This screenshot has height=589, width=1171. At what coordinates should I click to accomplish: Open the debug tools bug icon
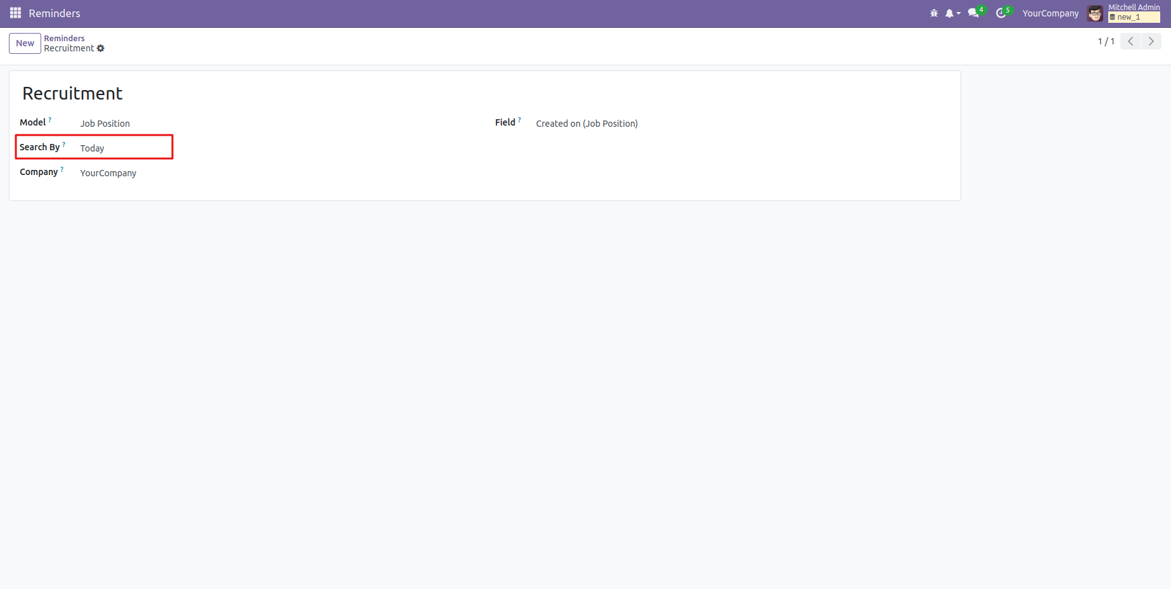click(934, 13)
